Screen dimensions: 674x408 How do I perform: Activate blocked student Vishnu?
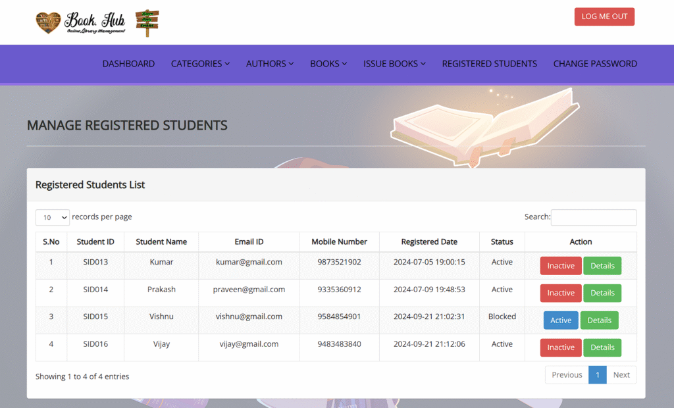561,320
